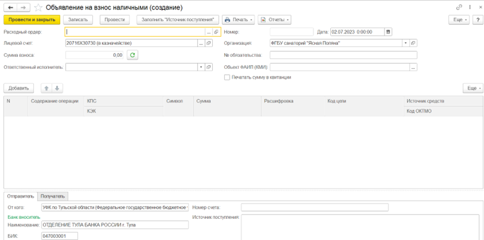Choose Лицевой счет via ellipsis button
484x240 pixels.
[x=201, y=43]
